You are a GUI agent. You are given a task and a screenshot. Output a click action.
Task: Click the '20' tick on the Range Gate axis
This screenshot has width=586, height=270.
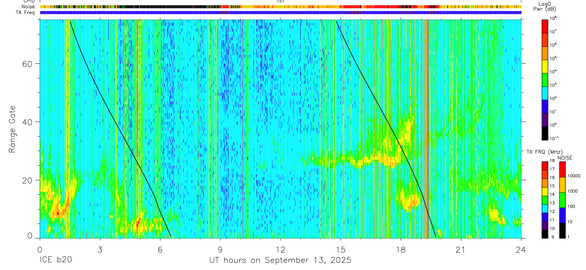[28, 180]
